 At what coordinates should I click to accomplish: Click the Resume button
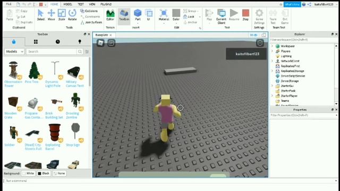click(x=234, y=15)
